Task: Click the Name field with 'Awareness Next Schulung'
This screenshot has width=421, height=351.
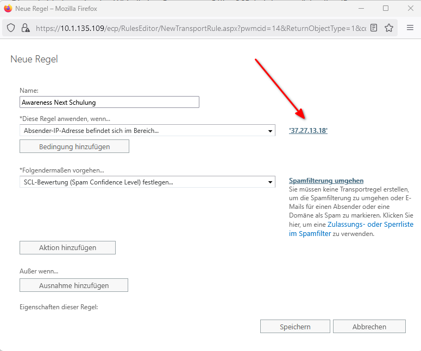Action: pos(109,102)
